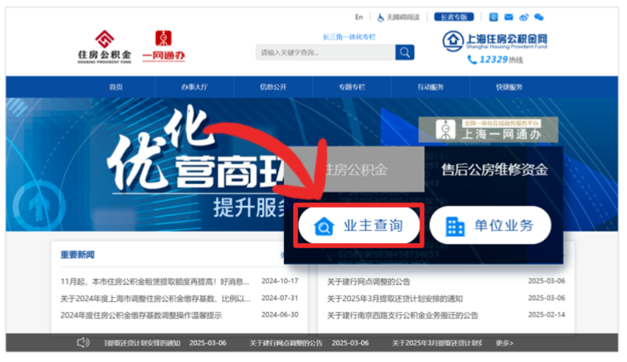Select the 住房公积金 tab in popup
The width and height of the screenshot is (627, 362).
(356, 170)
